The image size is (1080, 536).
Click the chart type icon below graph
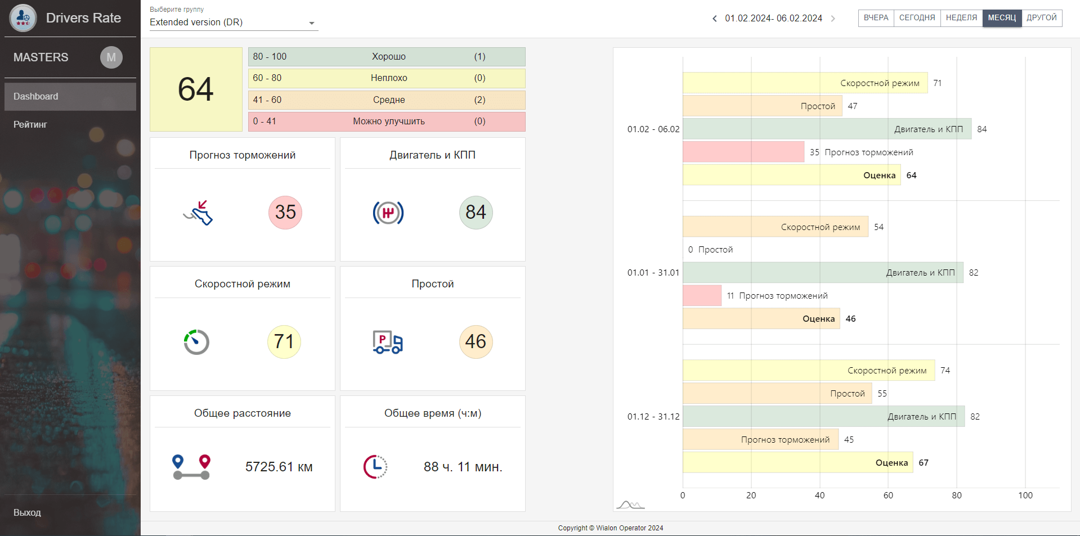click(630, 505)
